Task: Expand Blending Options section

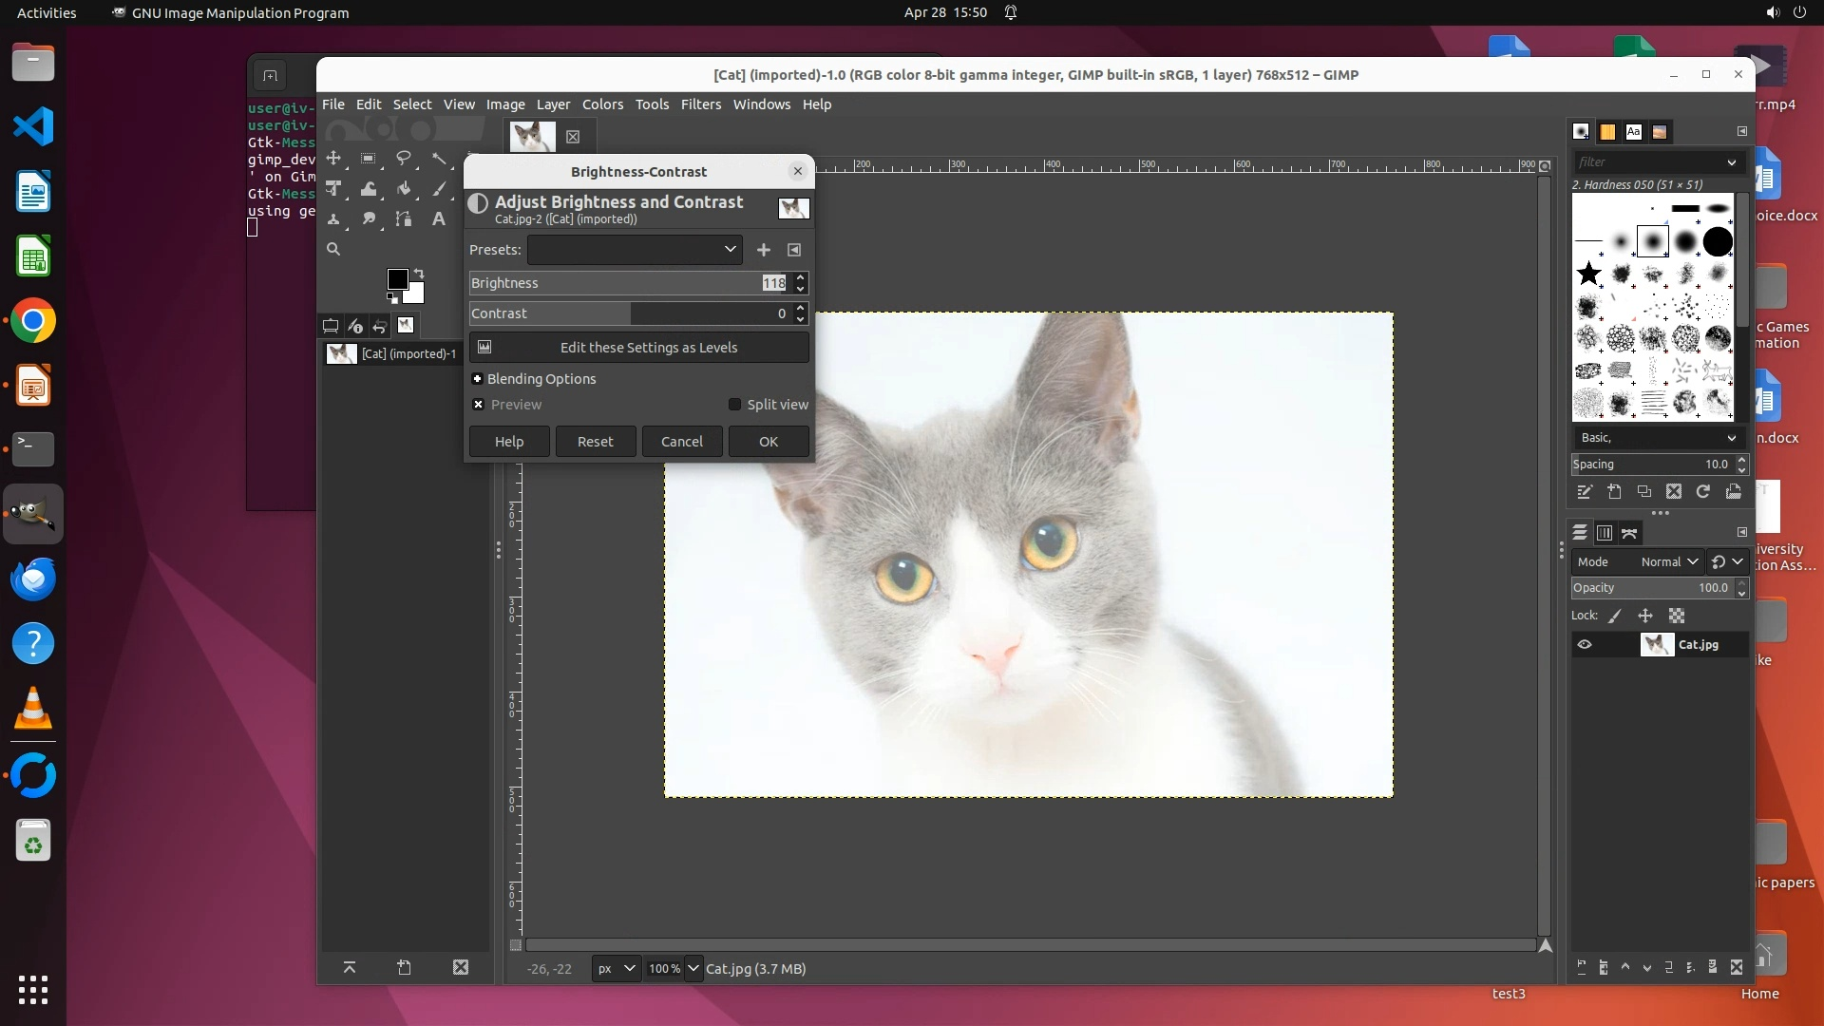Action: coord(478,379)
